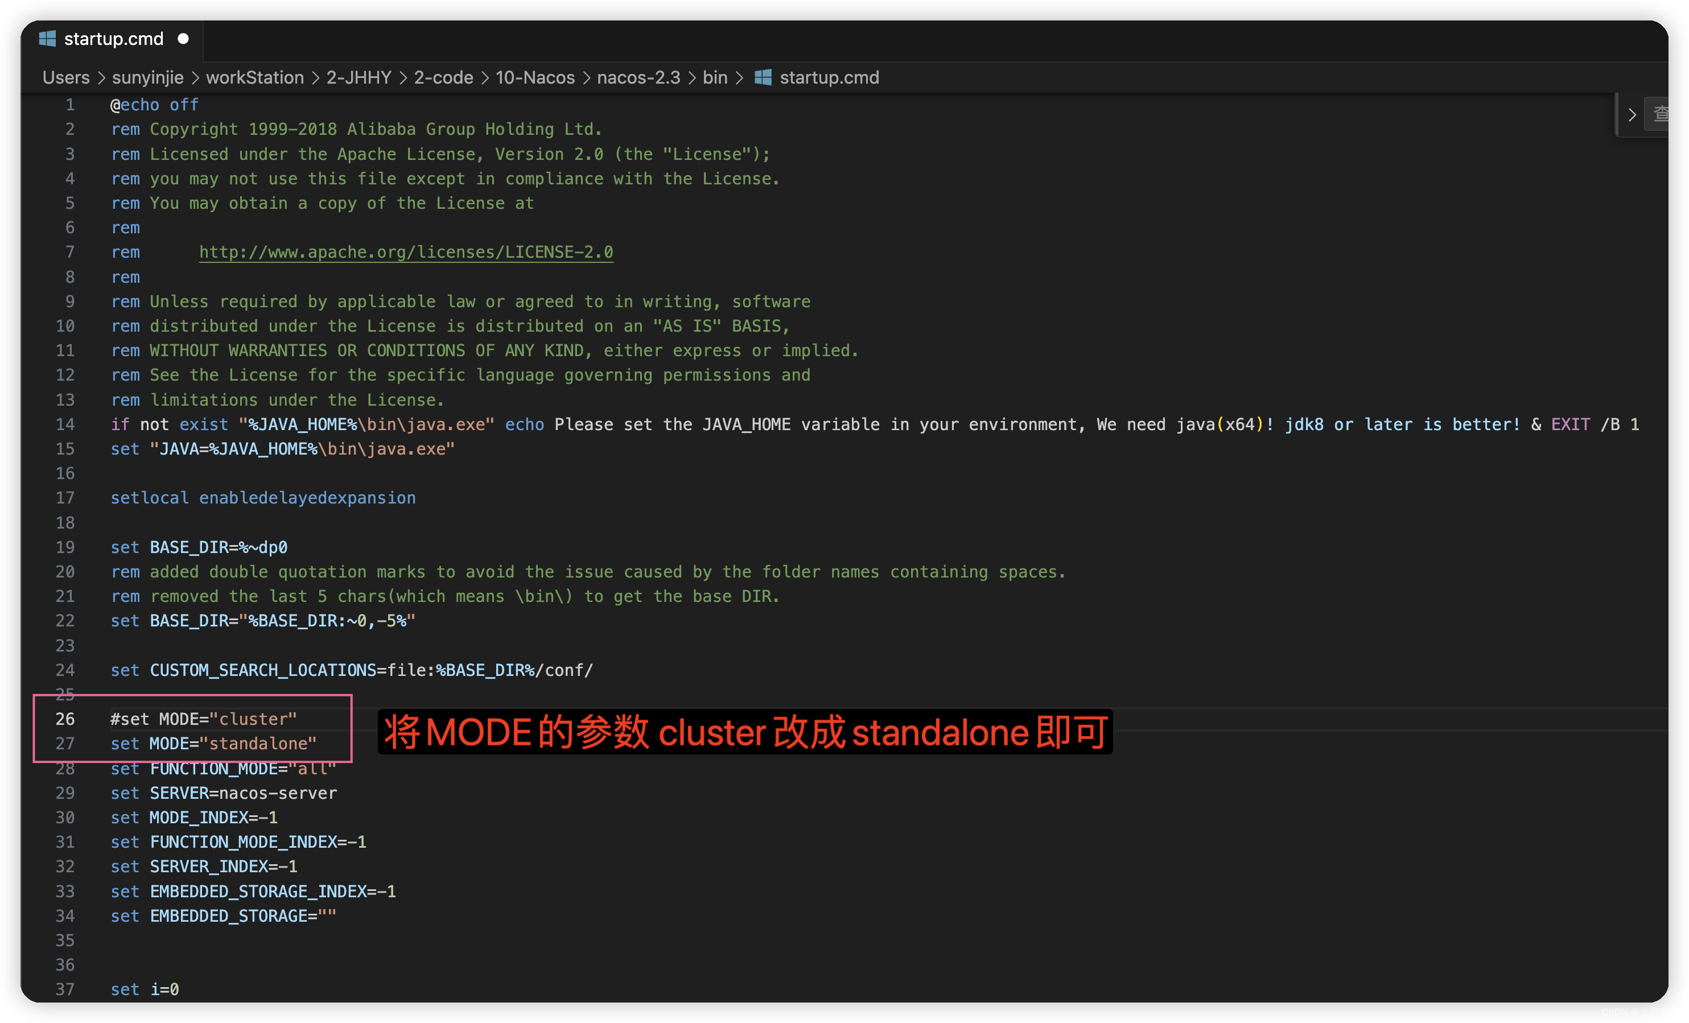The width and height of the screenshot is (1689, 1023).
Task: Open the Users breadcrumb segment
Action: coord(66,77)
